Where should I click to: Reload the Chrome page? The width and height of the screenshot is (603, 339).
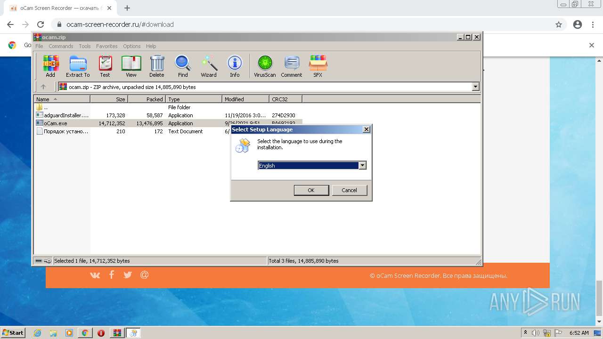(x=41, y=24)
